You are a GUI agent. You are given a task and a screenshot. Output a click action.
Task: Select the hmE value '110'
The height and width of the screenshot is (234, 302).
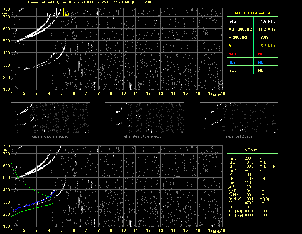[248, 183]
